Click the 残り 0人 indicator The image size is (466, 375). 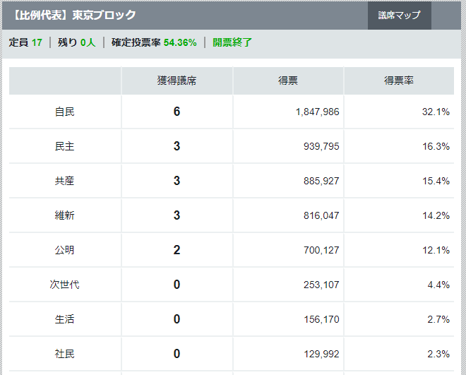pyautogui.click(x=77, y=42)
